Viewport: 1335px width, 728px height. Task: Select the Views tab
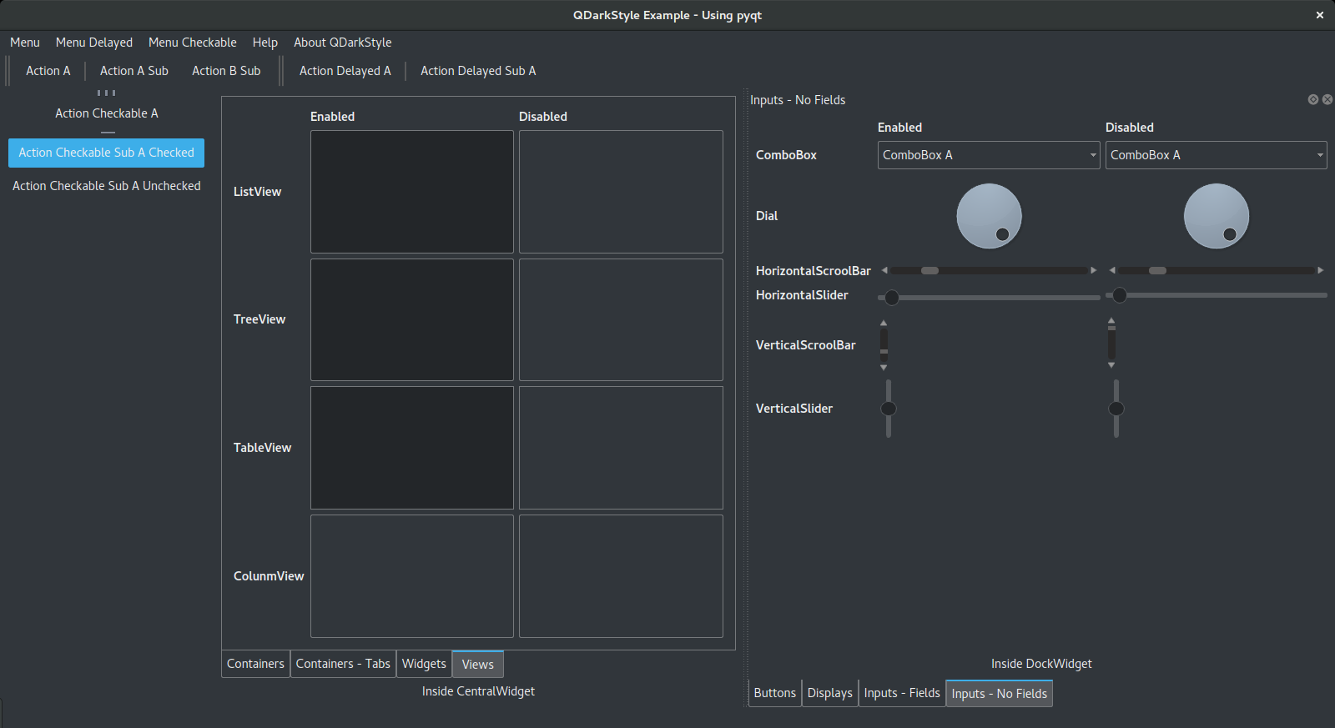pos(478,664)
